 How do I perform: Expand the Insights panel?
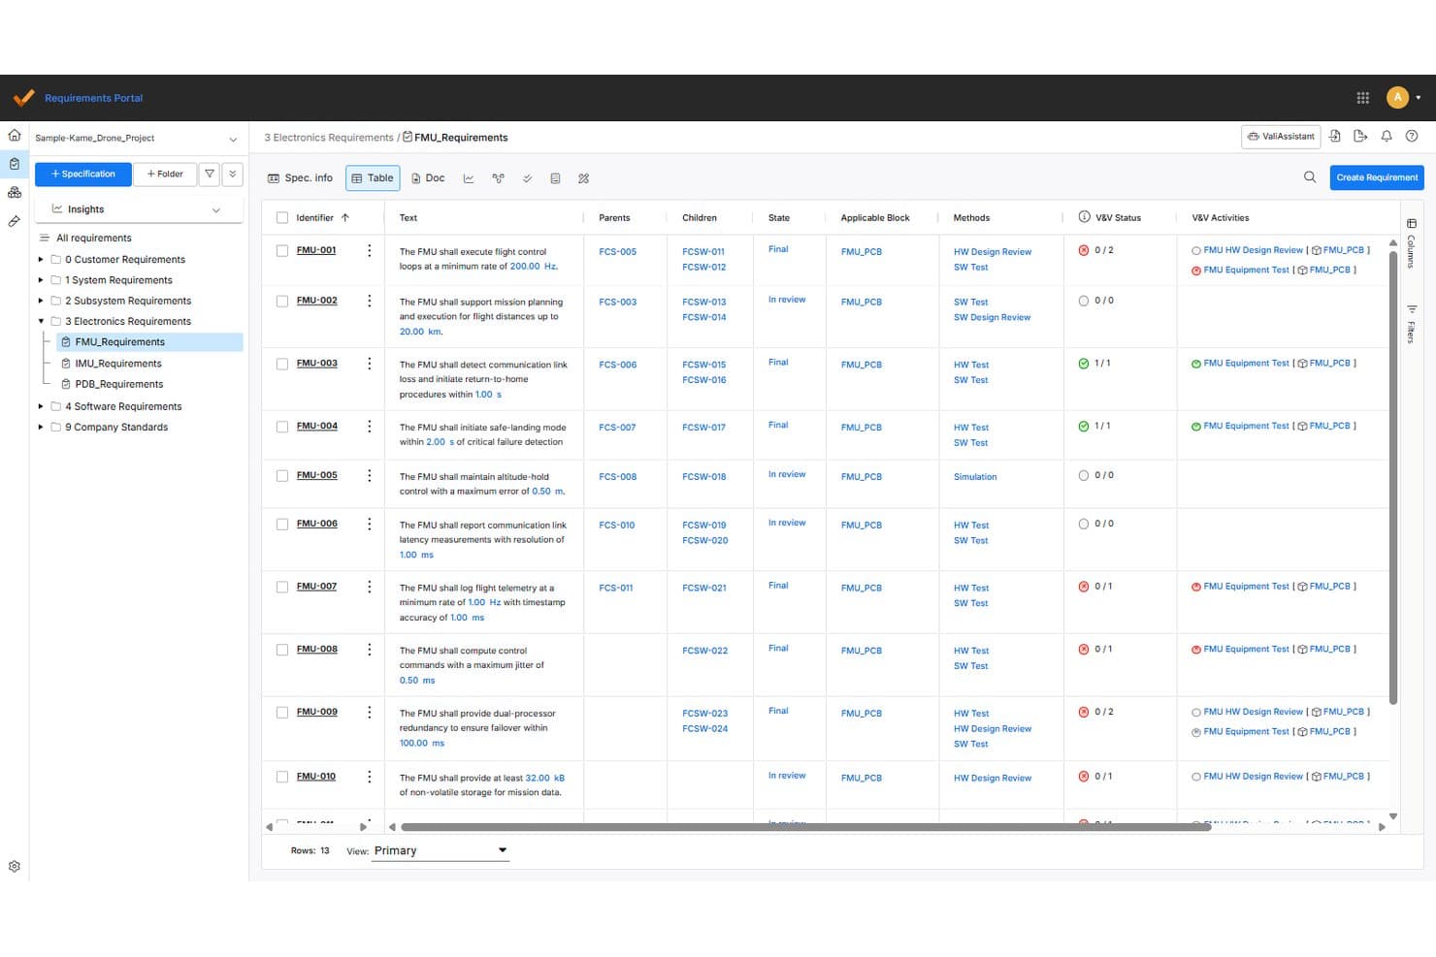(x=139, y=209)
